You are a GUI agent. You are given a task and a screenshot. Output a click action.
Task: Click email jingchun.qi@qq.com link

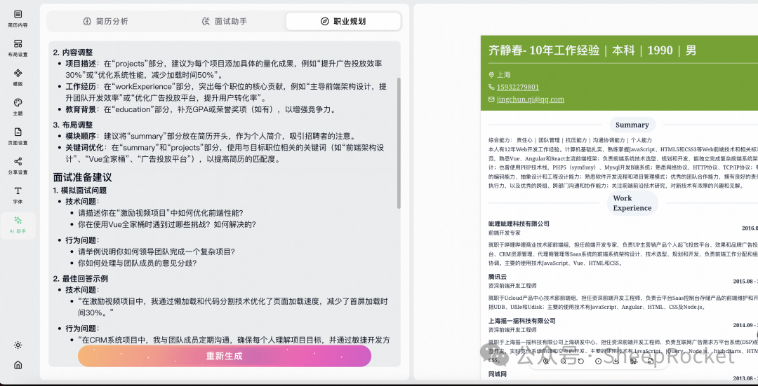coord(531,99)
